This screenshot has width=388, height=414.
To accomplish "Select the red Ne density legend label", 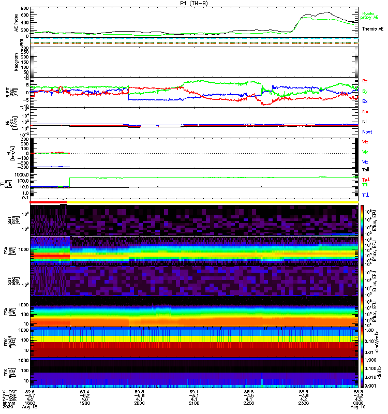I will click(x=365, y=111).
